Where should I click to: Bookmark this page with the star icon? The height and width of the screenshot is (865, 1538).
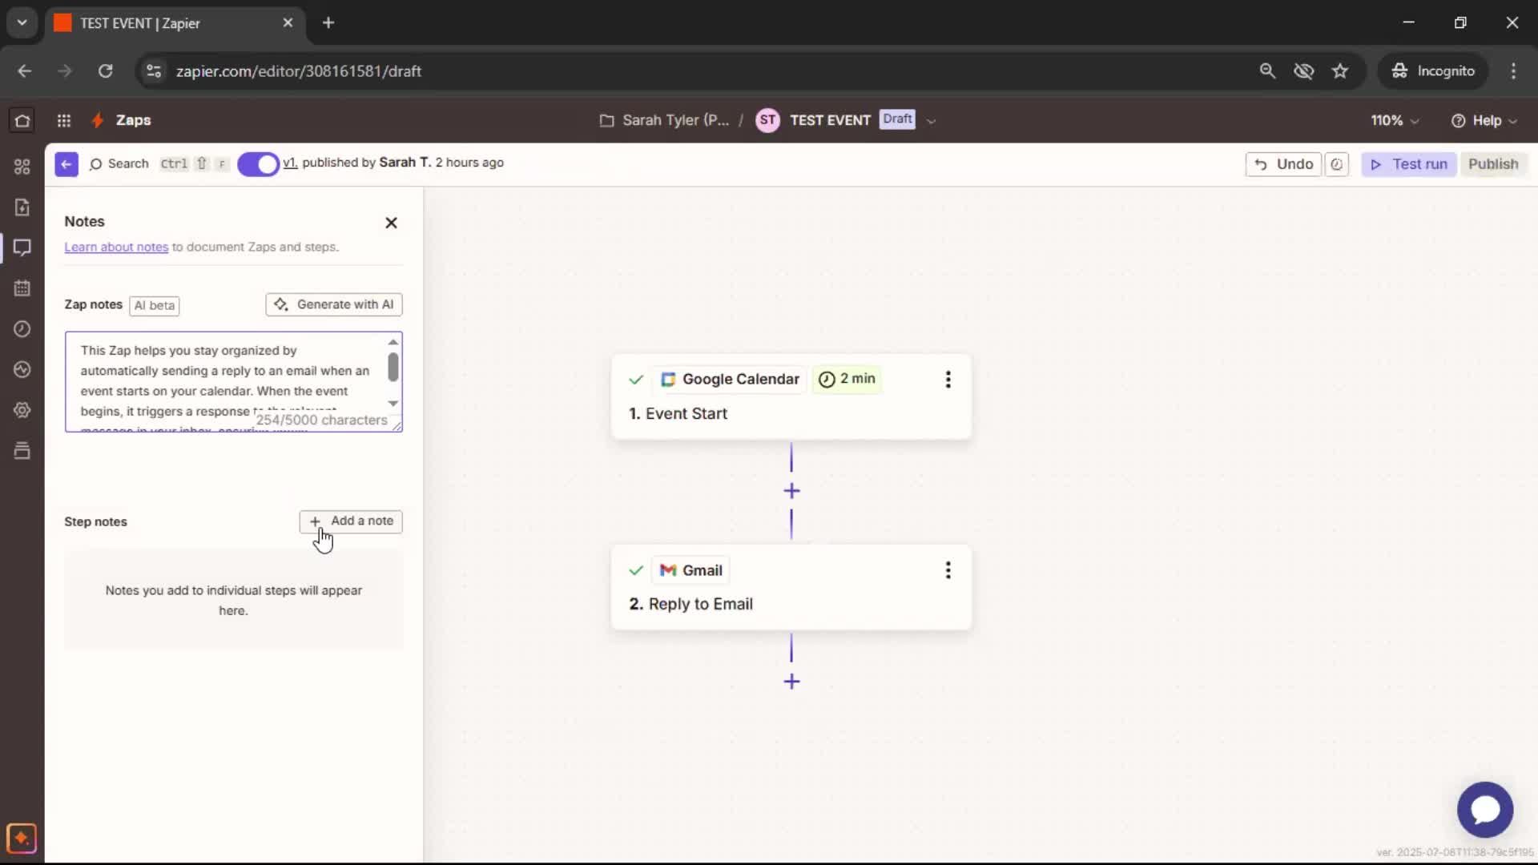point(1340,70)
